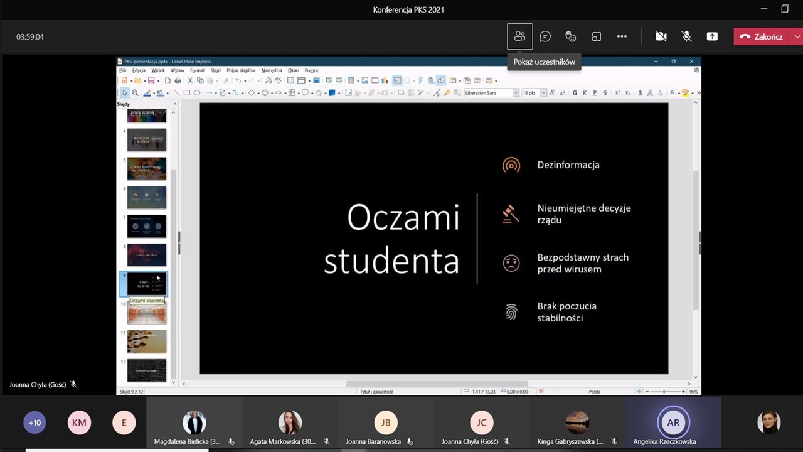The image size is (803, 452).
Task: Select the Stars and Banners tool
Action: click(319, 93)
